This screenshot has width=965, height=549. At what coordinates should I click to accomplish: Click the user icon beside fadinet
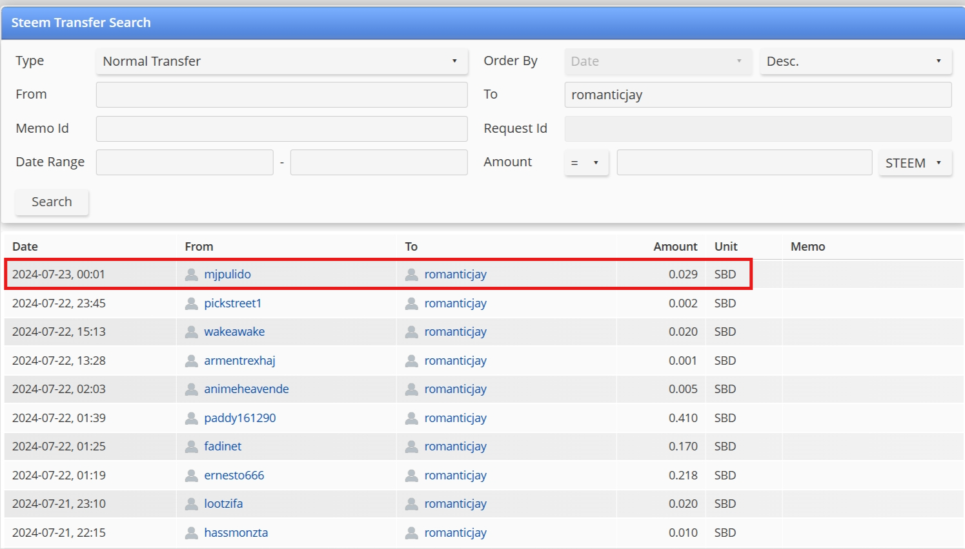191,447
